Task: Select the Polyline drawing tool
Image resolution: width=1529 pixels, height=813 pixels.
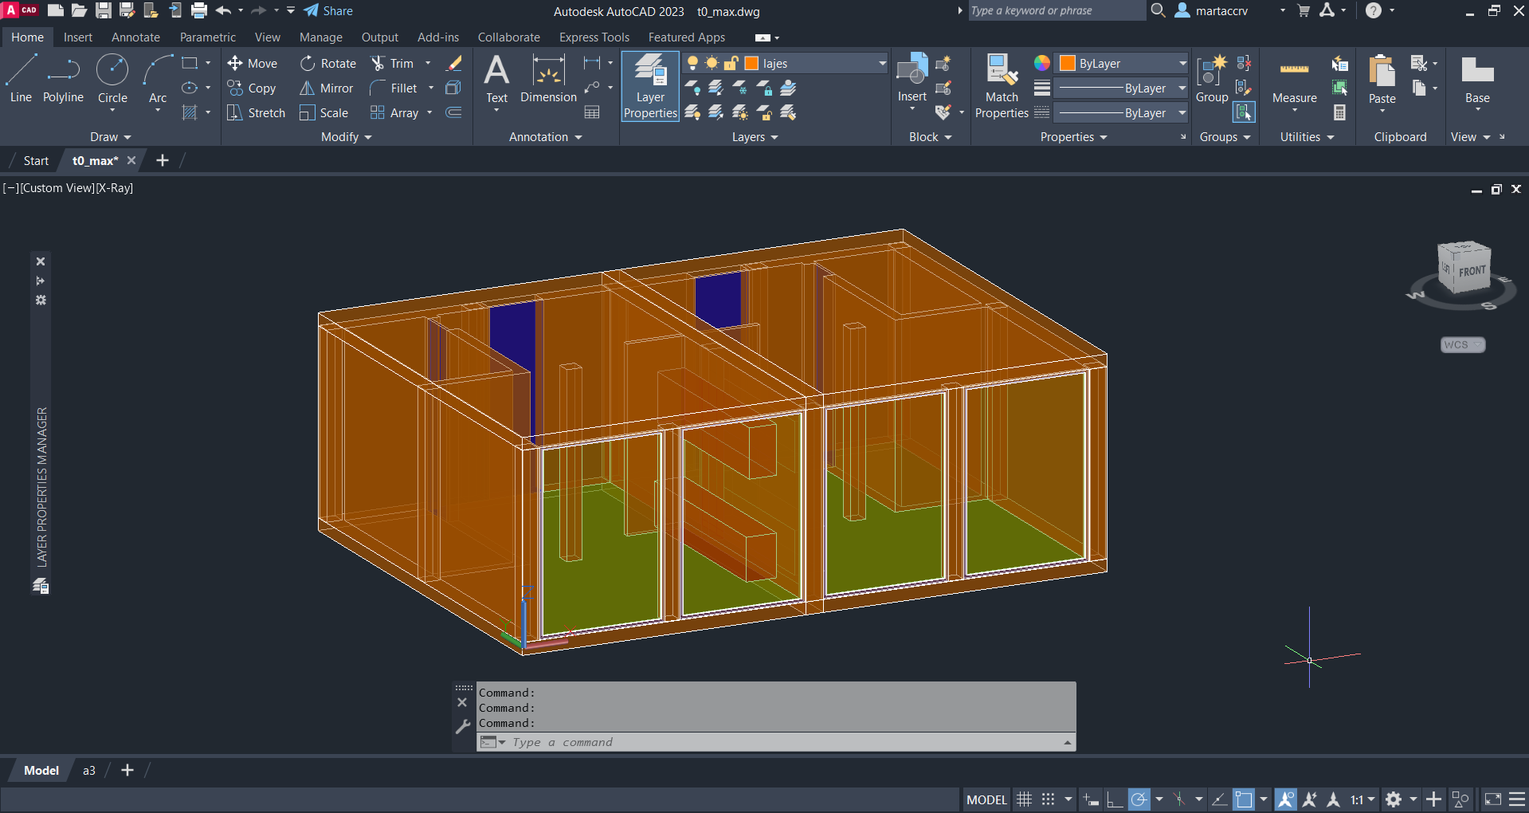Action: 63,79
